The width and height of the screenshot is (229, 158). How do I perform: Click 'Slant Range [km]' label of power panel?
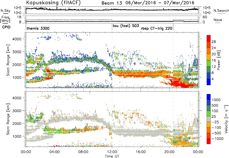(8, 60)
